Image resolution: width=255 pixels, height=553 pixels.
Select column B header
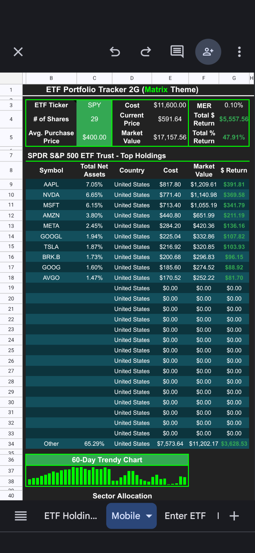51,78
